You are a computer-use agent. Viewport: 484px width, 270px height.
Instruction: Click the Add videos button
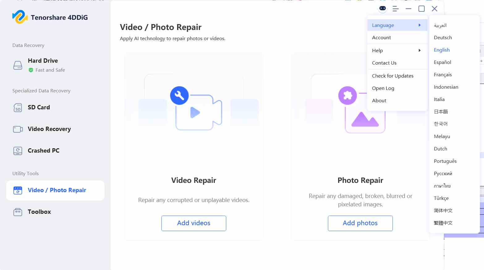pyautogui.click(x=194, y=223)
